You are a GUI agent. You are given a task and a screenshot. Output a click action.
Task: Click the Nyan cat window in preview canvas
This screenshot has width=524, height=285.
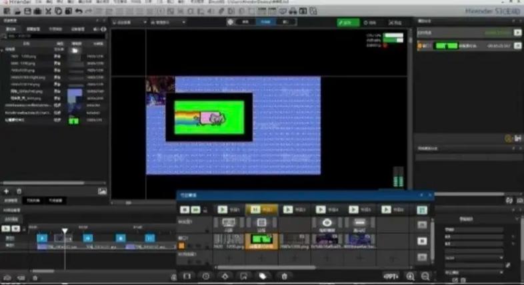(209, 117)
